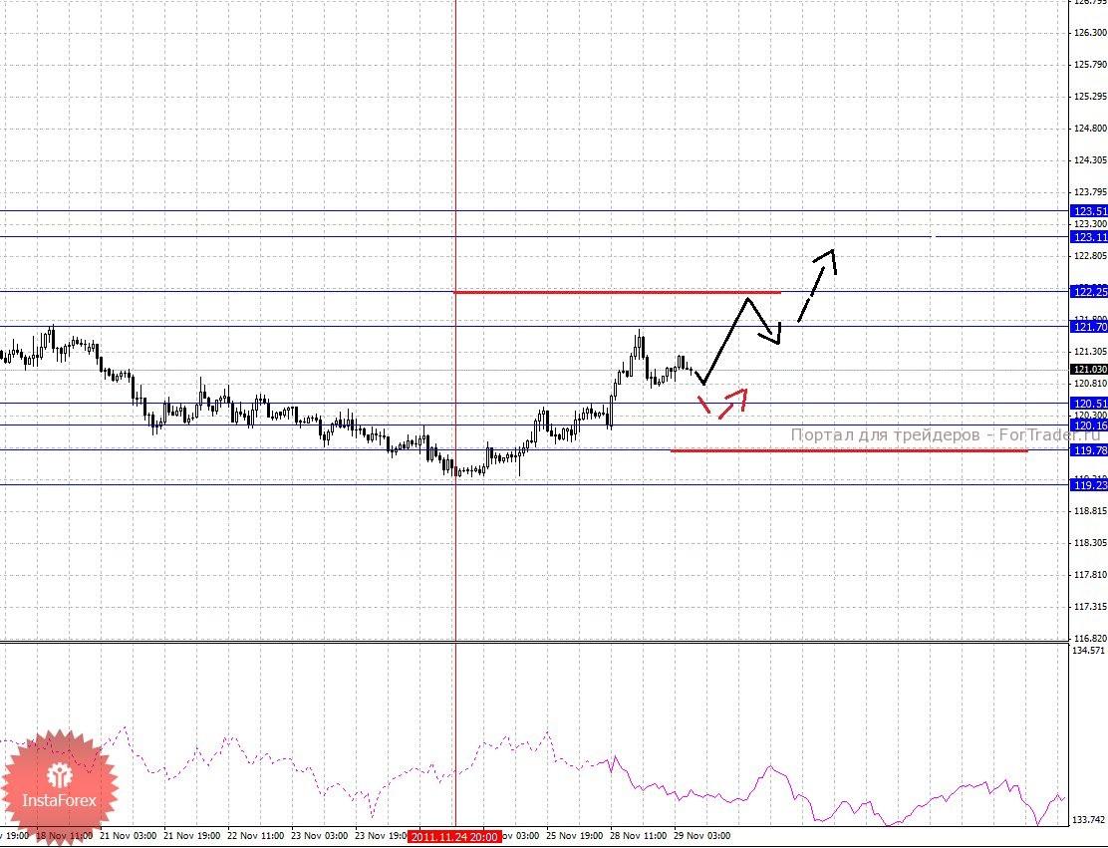Click the indicator scale value 133.742
The image size is (1108, 848).
[1088, 820]
